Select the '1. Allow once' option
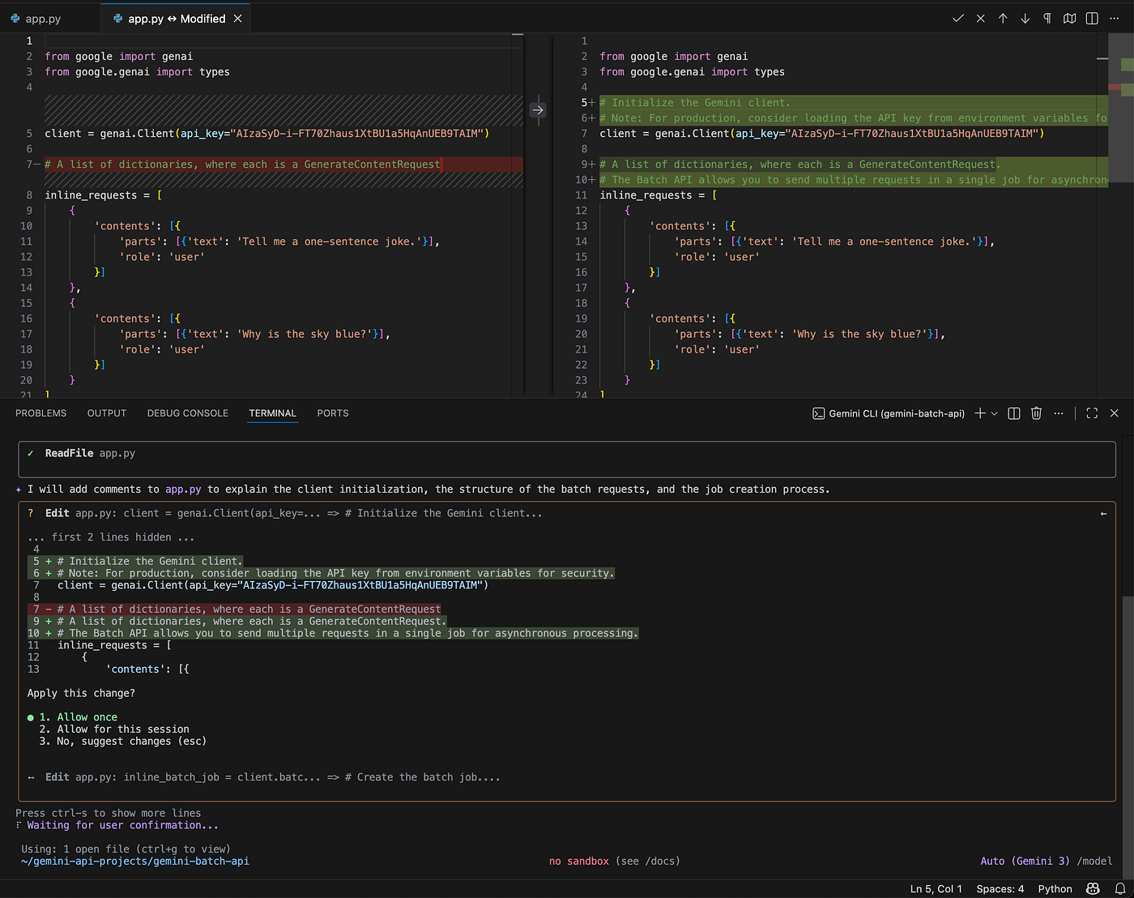 pyautogui.click(x=78, y=717)
